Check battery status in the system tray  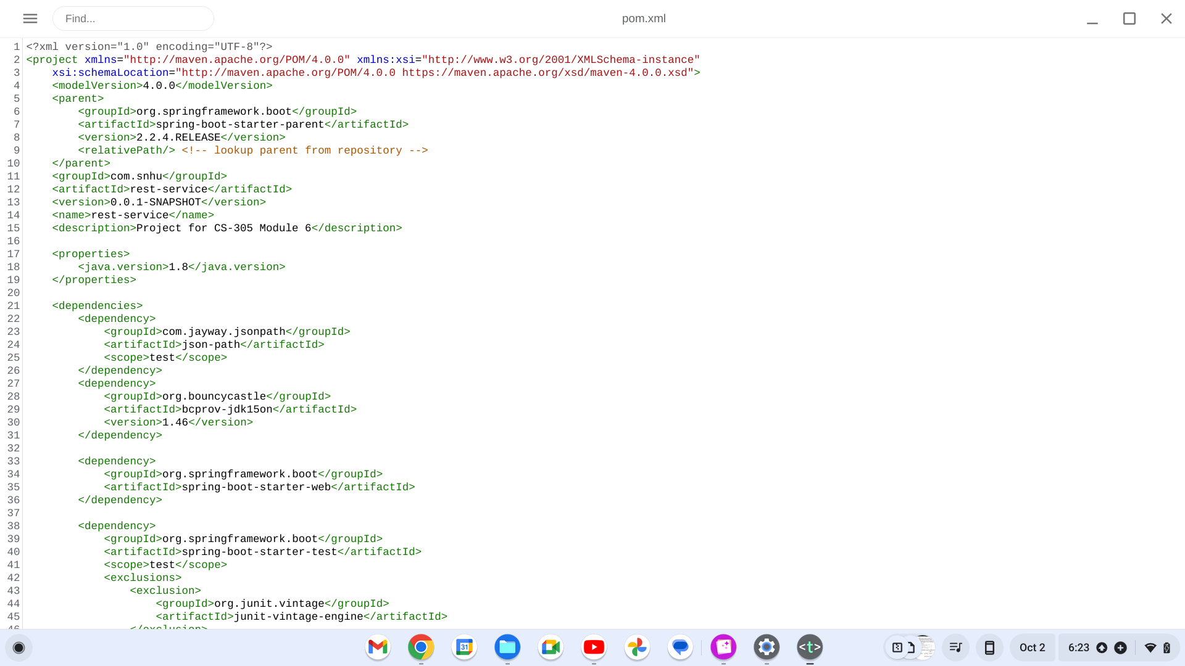1168,647
